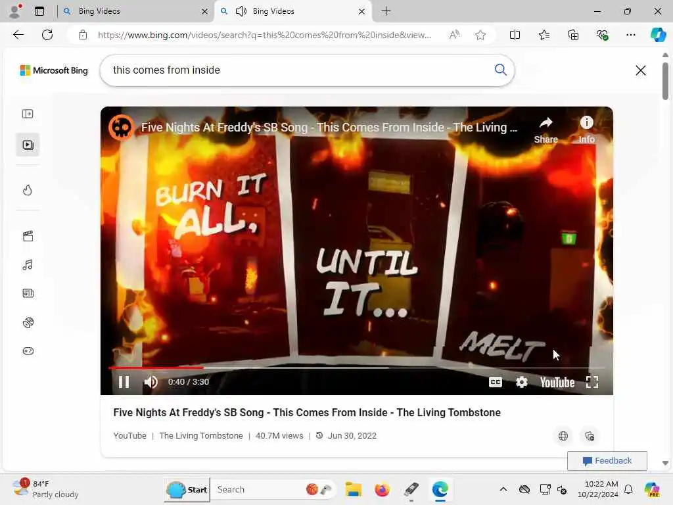Viewport: 673px width, 505px height.
Task: Open a new browser tab
Action: click(386, 11)
